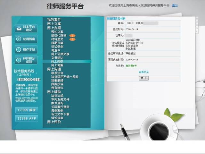This screenshot has height=154, width=205.
Task: Click the 对本平台建议 envelope button
Action: (x=26, y=28)
